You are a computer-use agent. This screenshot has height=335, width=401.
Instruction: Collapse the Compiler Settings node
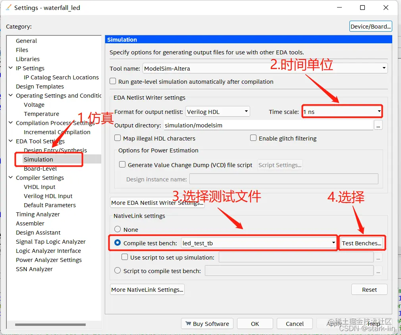coord(11,177)
